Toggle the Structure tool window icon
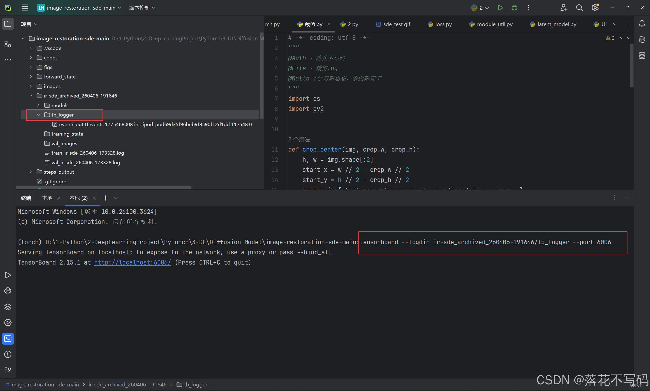 8,44
